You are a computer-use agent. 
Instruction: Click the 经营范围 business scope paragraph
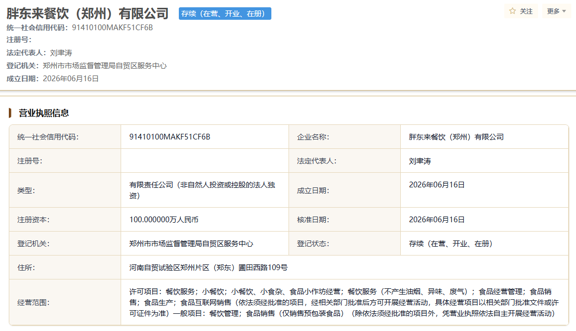(344, 302)
